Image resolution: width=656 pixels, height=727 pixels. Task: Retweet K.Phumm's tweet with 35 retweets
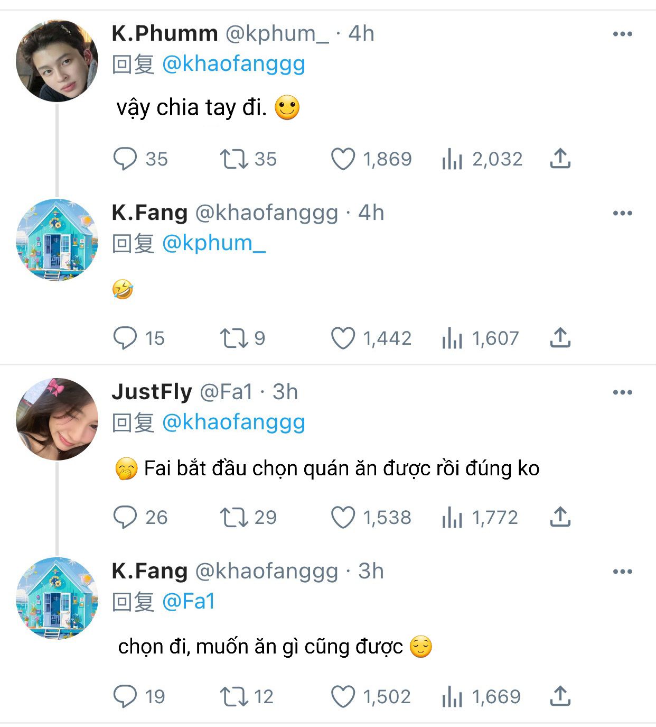tap(234, 159)
